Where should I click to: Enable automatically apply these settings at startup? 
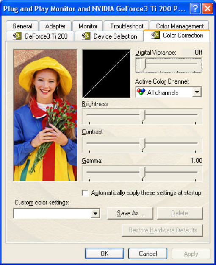(85, 193)
